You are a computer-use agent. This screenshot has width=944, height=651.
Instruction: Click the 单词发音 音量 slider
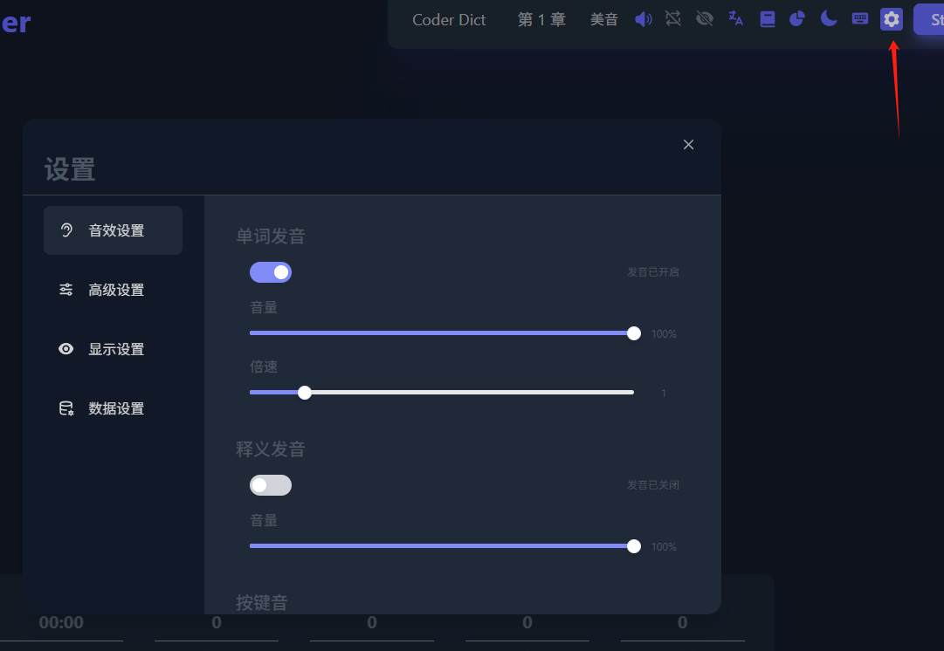pos(444,333)
